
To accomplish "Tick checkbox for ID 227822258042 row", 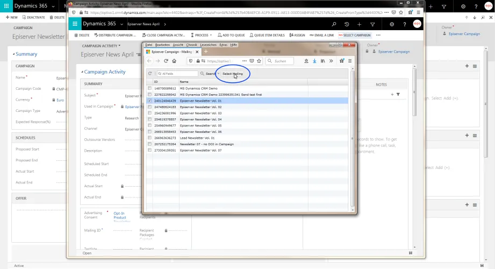I will pyautogui.click(x=149, y=95).
